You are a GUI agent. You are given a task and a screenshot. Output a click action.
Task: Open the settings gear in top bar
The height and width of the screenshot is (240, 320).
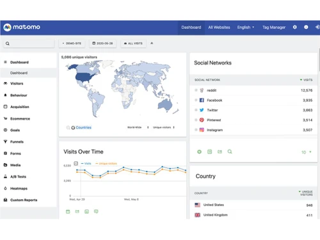[x=295, y=27]
